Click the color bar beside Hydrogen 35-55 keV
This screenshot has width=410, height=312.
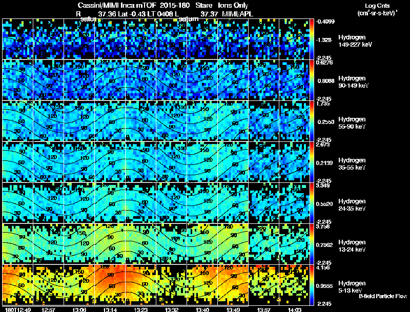tap(312, 162)
